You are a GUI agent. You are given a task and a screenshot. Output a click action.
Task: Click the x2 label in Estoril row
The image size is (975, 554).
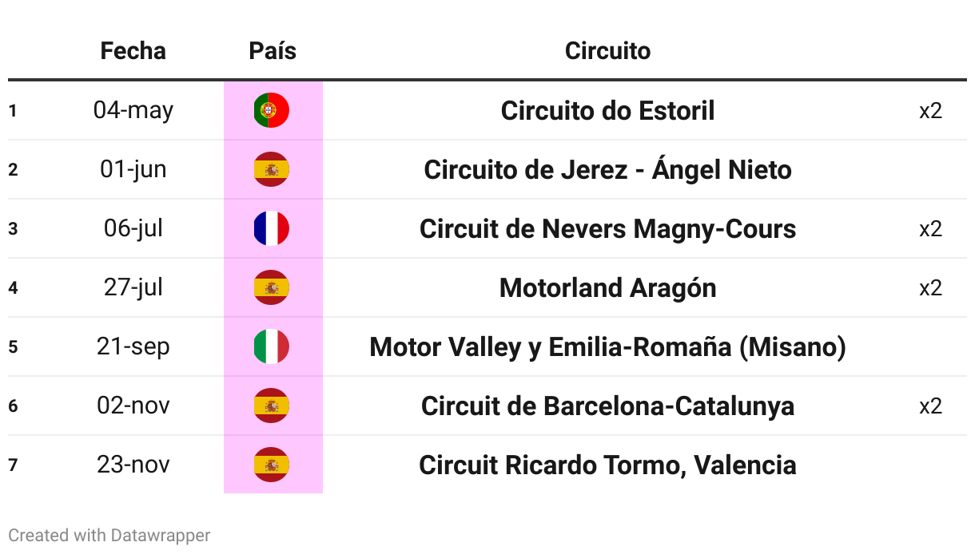coord(930,110)
